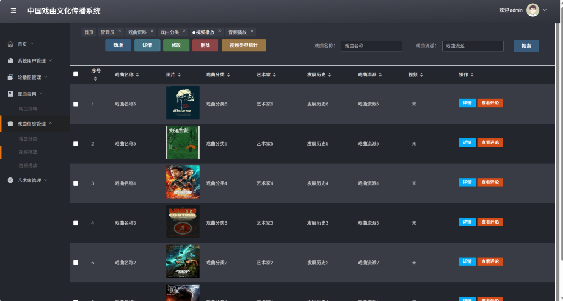The height and width of the screenshot is (301, 563).
Task: Sort by 操作 column arrows
Action: [x=472, y=75]
